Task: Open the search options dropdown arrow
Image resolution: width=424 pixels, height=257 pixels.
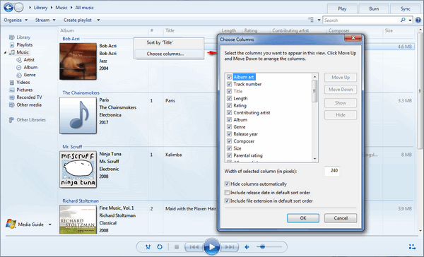Action: 410,20
